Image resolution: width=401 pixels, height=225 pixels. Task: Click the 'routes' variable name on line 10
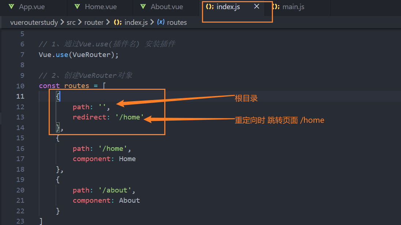click(x=76, y=86)
